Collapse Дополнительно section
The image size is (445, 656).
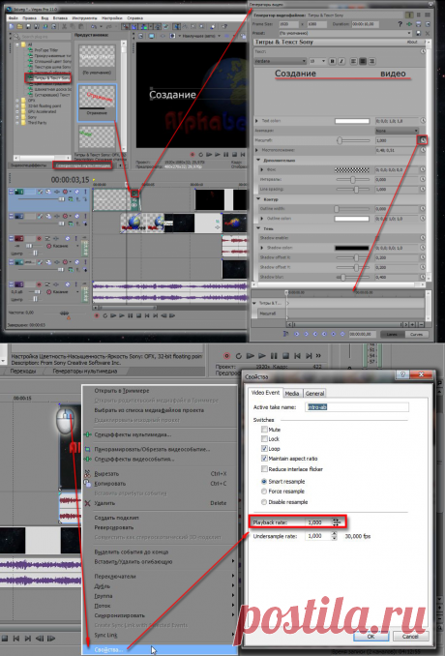click(x=258, y=160)
